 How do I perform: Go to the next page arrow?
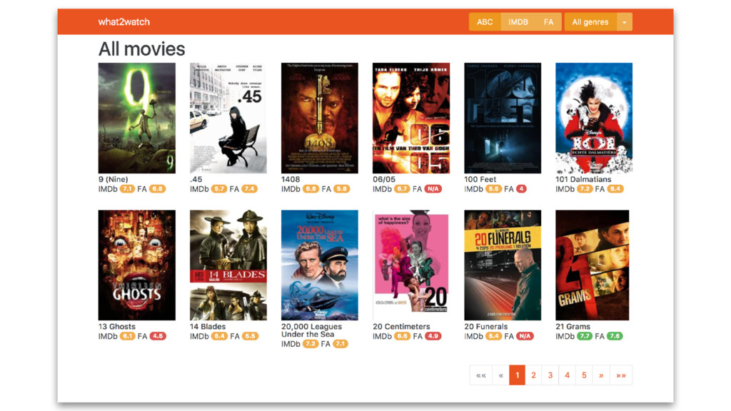click(601, 375)
